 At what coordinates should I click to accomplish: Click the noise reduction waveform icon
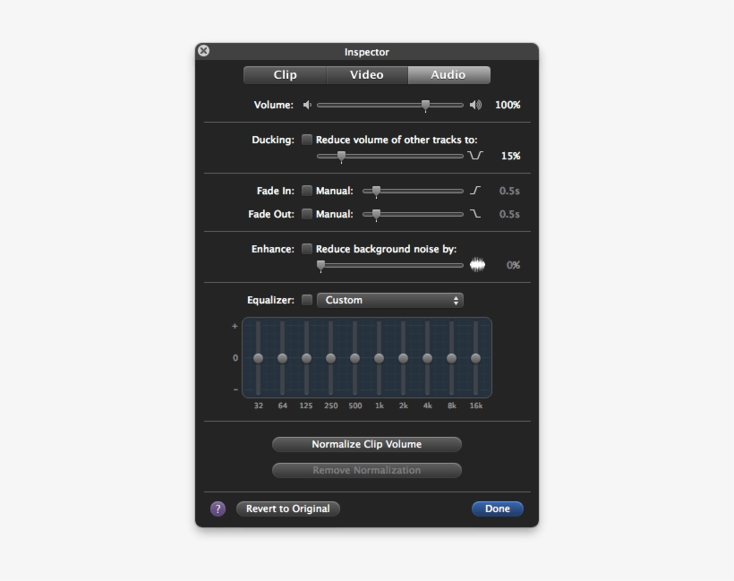point(477,264)
